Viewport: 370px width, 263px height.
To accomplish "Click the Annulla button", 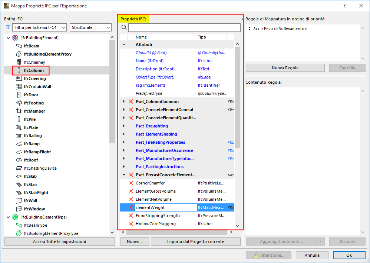I will (312, 255).
